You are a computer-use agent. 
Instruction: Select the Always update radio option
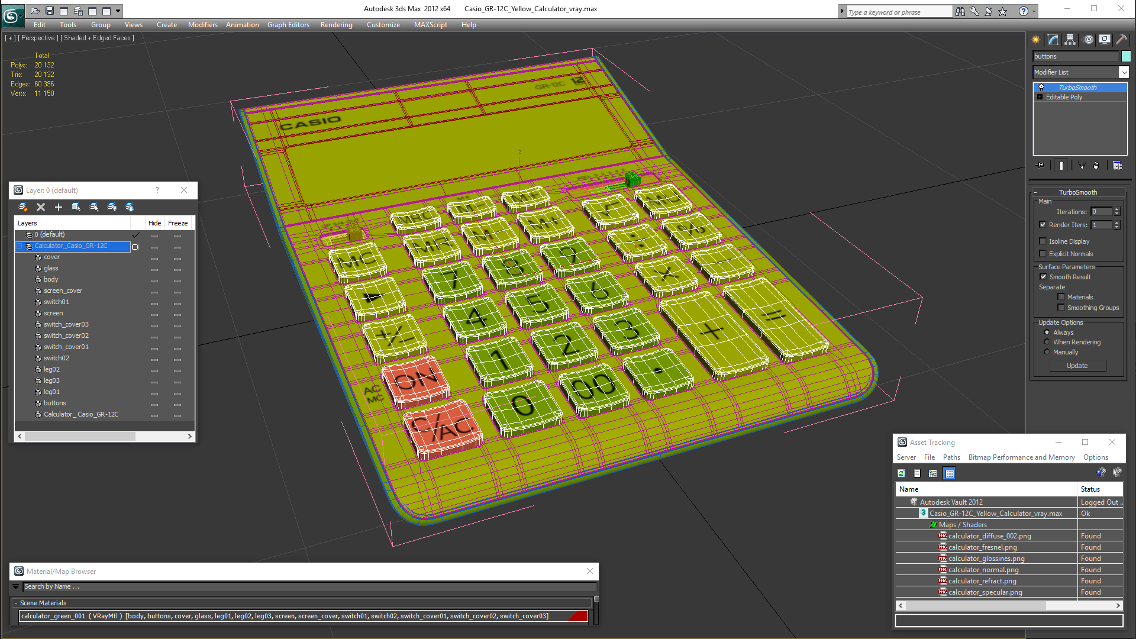pyautogui.click(x=1047, y=333)
